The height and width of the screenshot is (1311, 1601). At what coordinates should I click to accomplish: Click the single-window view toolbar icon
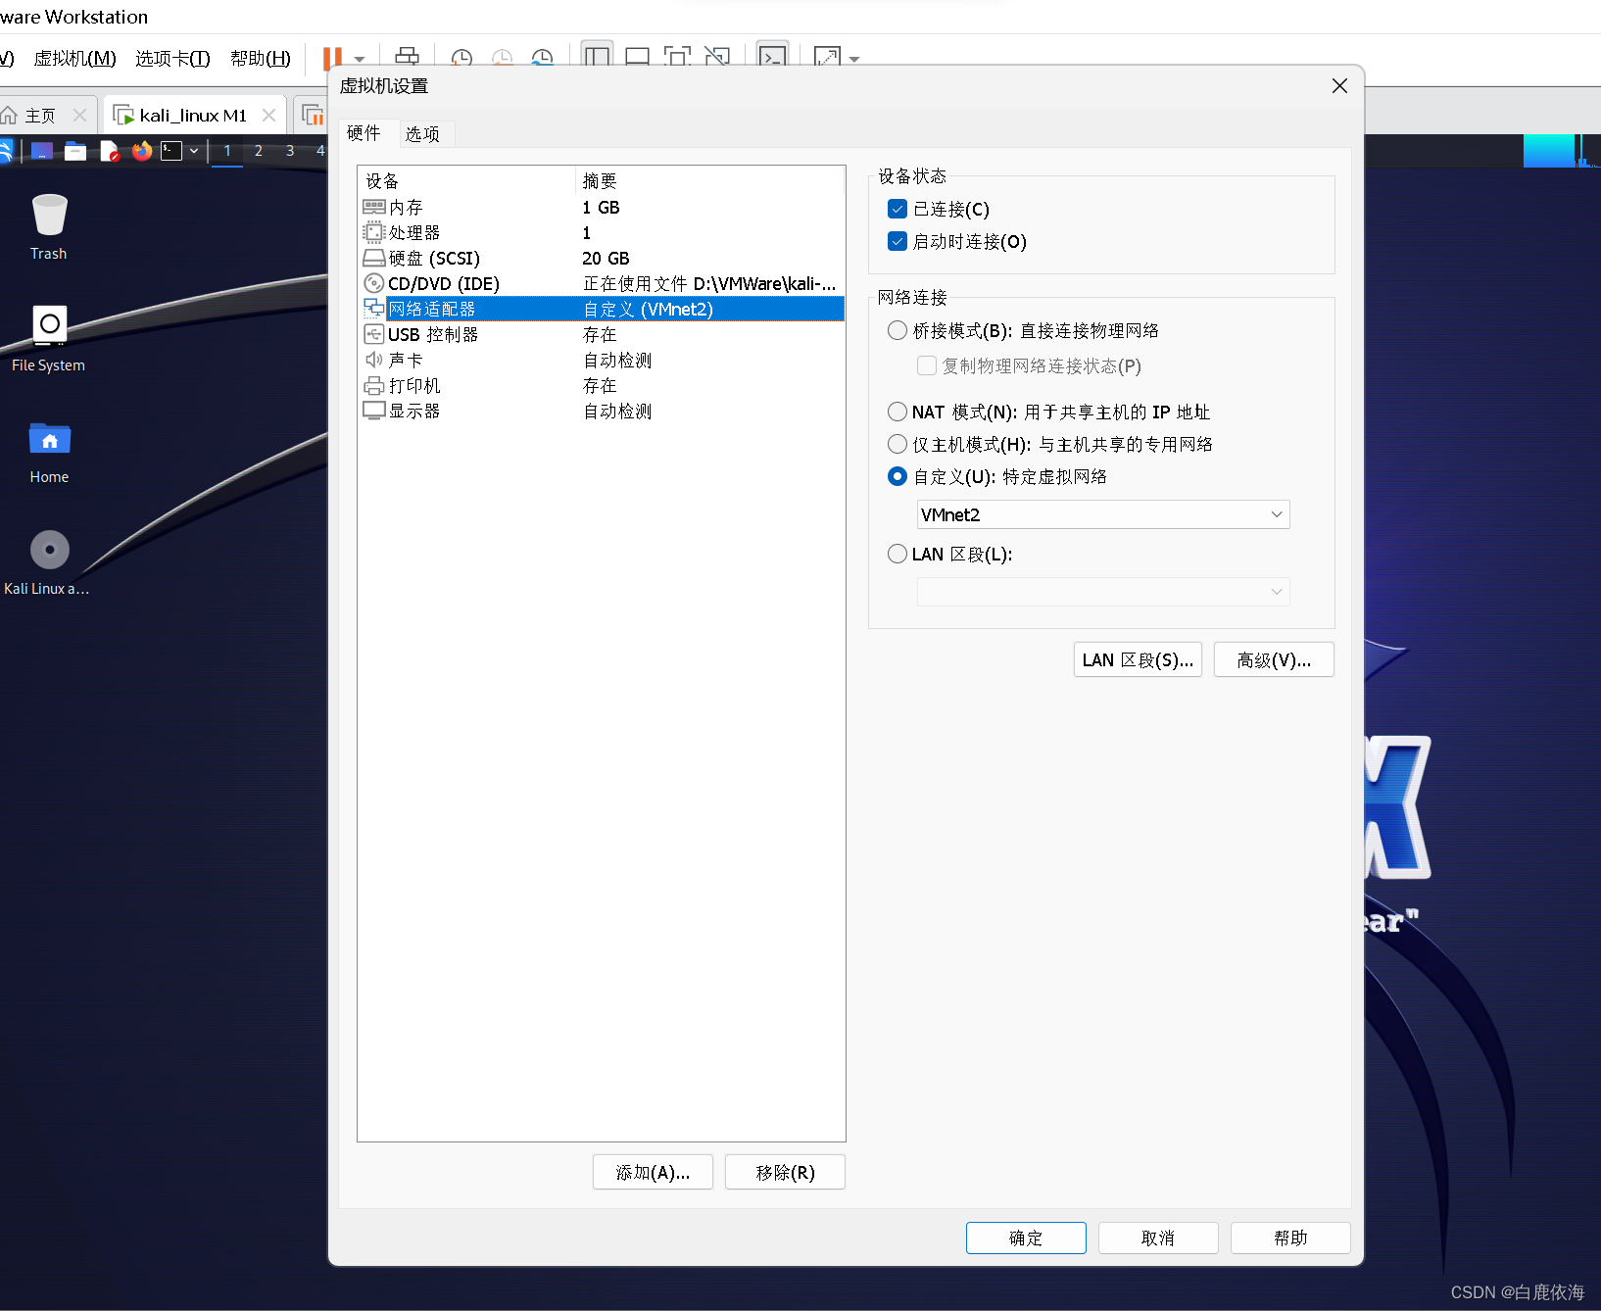637,57
